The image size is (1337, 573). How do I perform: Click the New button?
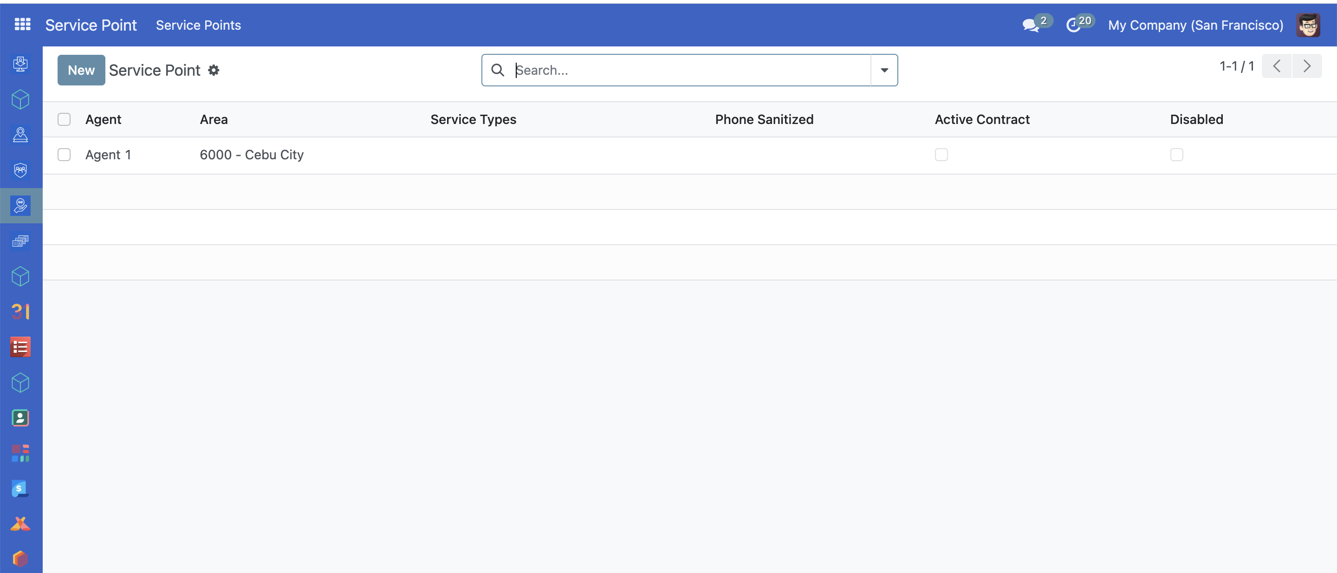81,70
